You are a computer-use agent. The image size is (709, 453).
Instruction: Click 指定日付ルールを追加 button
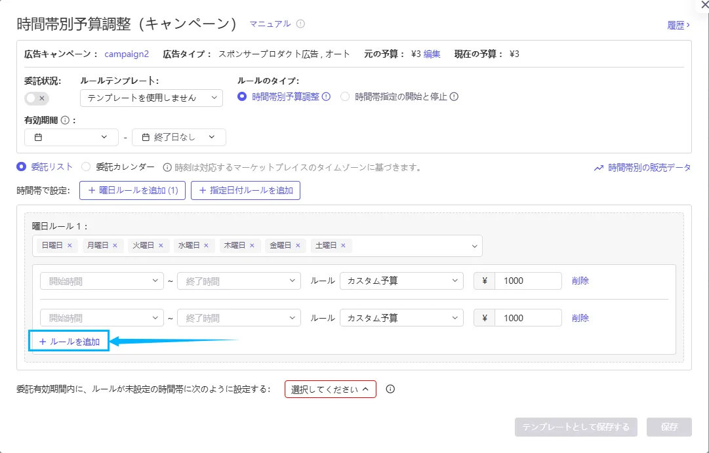tap(245, 190)
